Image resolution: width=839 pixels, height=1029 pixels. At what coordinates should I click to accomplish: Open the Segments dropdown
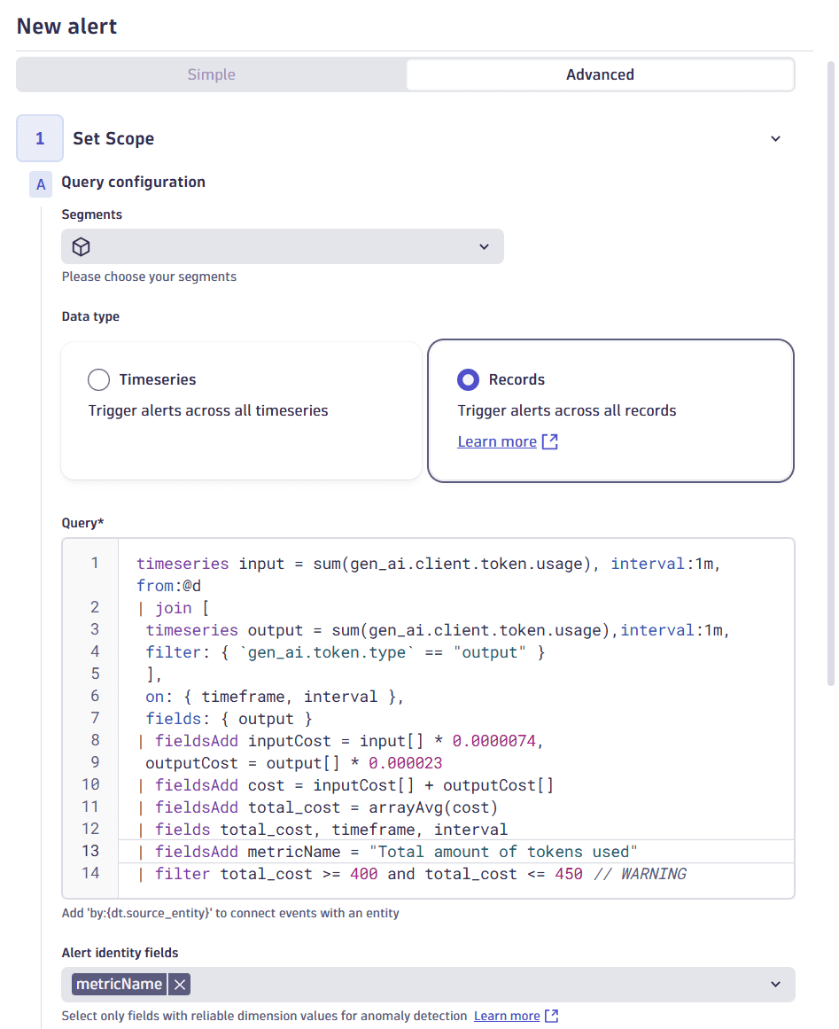tap(283, 246)
